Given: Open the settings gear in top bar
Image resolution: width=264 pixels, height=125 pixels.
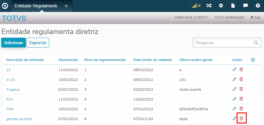Looking at the screenshot, I should pos(221,6).
